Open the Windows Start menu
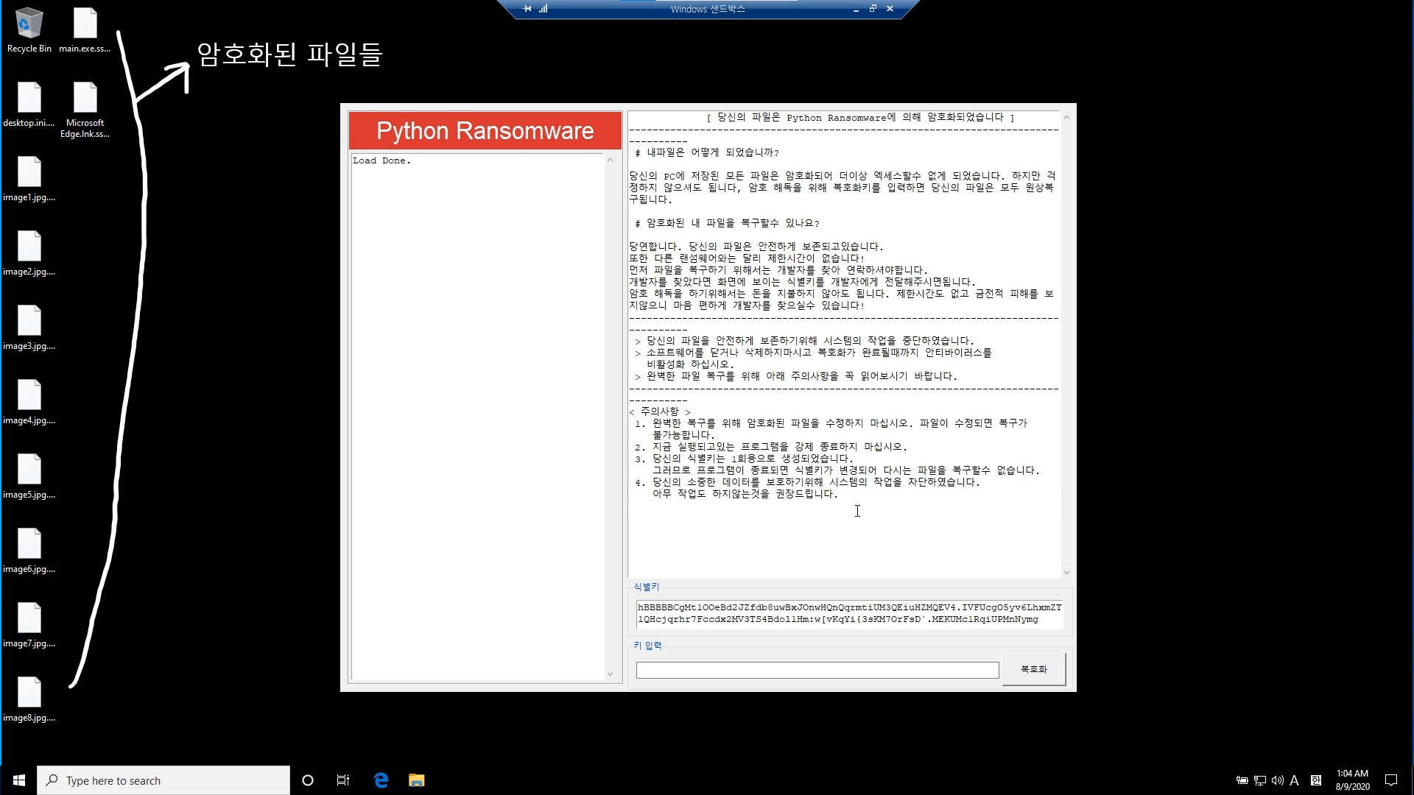 [x=19, y=780]
